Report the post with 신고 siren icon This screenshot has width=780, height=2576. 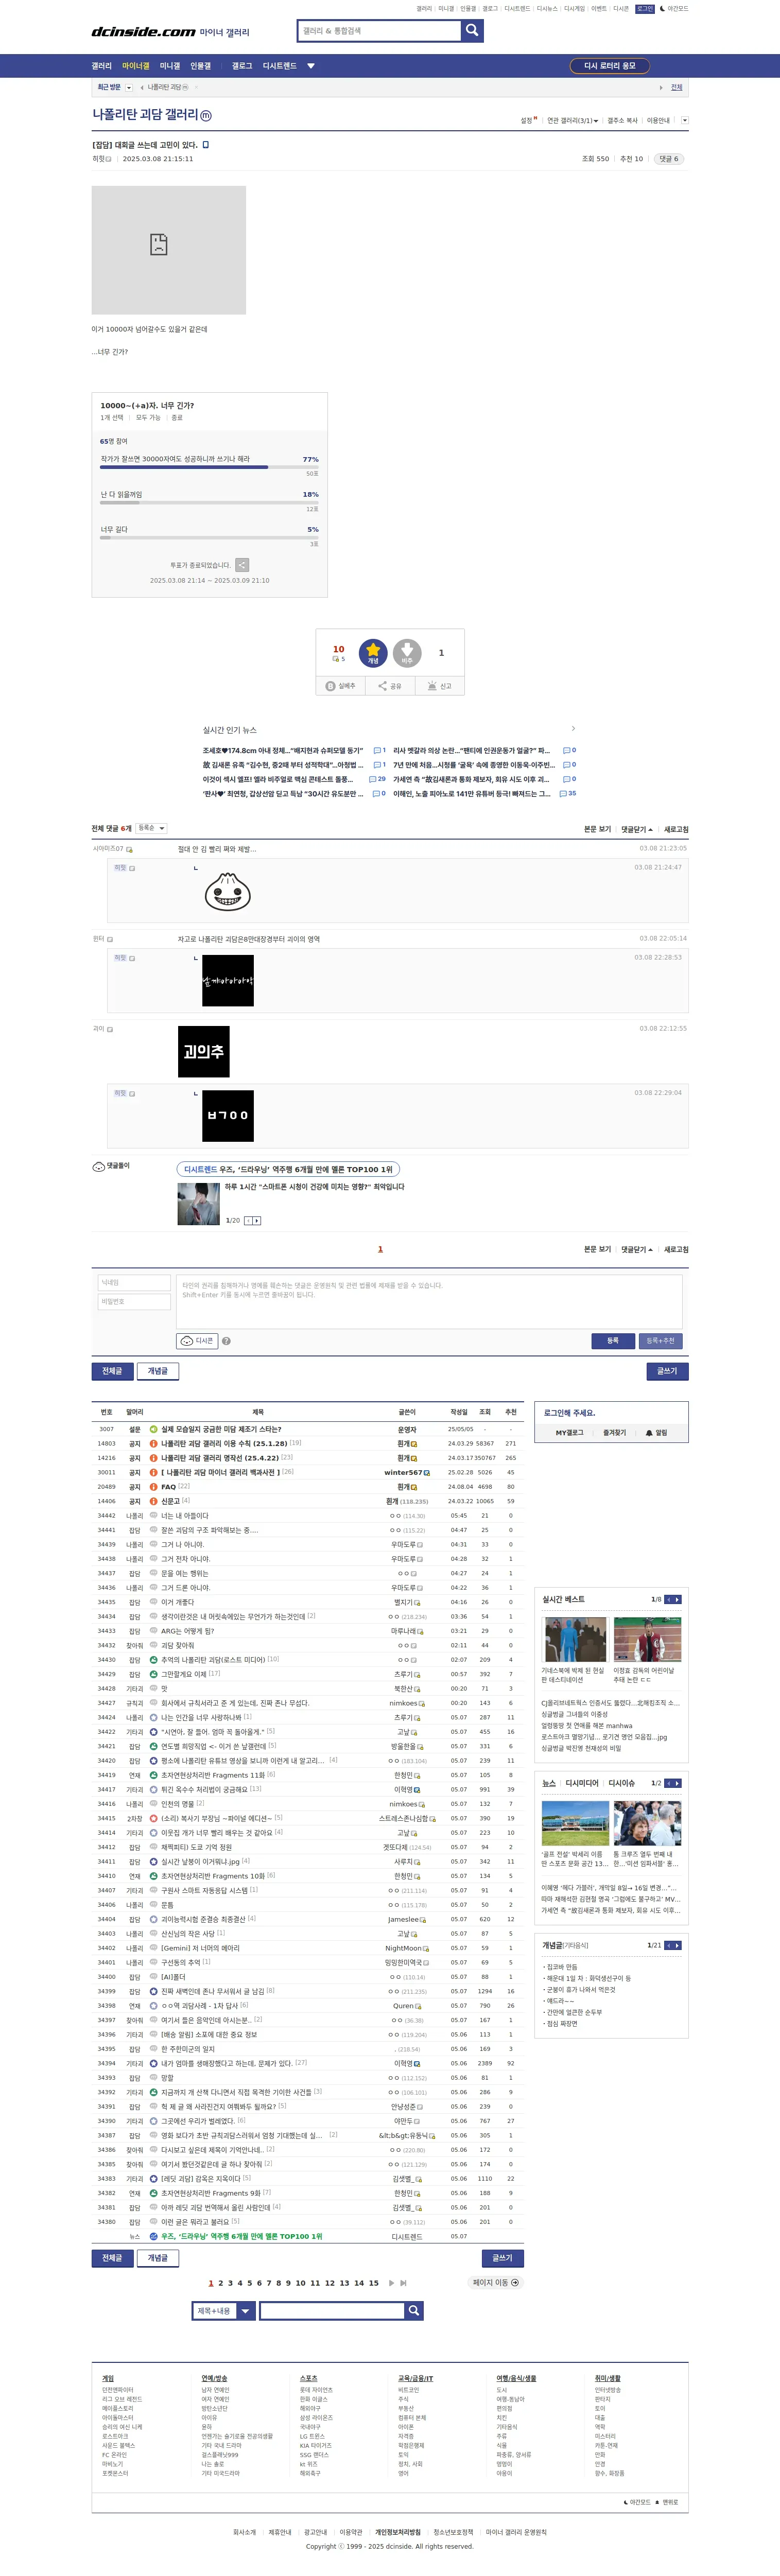click(440, 686)
